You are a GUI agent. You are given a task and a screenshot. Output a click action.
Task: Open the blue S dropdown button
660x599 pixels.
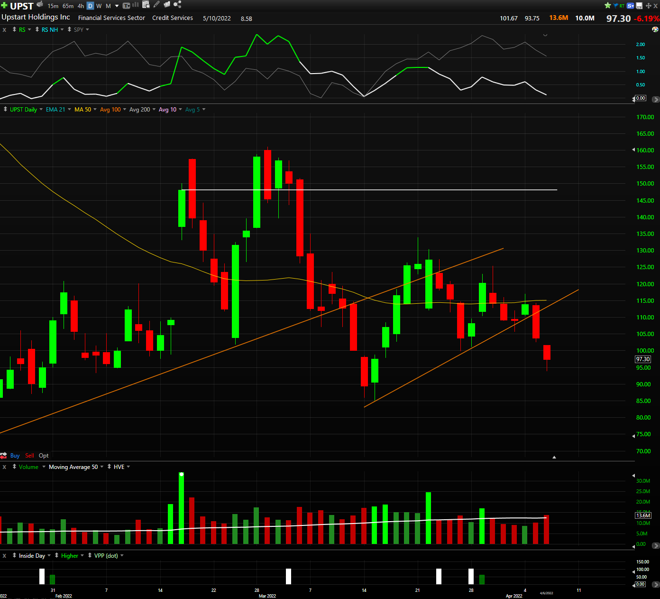pyautogui.click(x=631, y=6)
